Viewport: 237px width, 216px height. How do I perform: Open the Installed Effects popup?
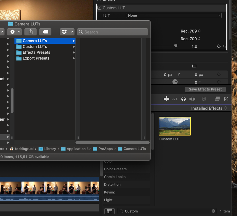pyautogui.click(x=209, y=108)
